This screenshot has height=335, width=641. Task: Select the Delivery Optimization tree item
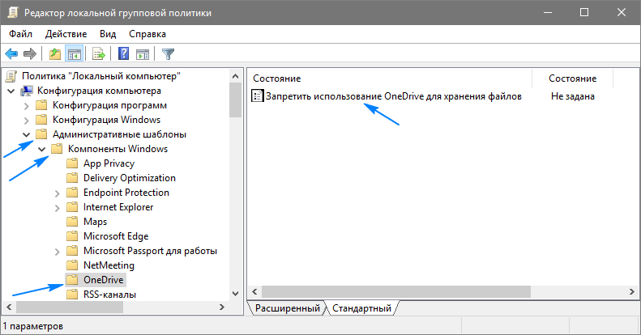pos(130,178)
